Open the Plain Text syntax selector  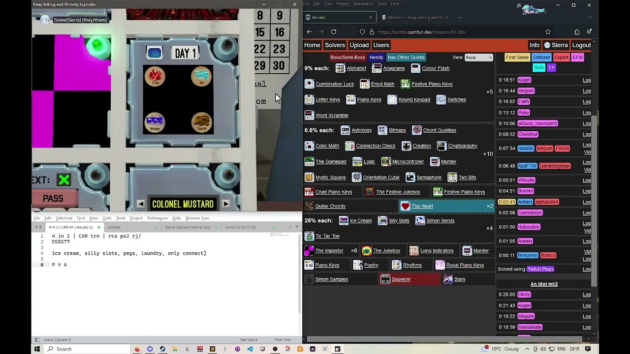point(283,340)
